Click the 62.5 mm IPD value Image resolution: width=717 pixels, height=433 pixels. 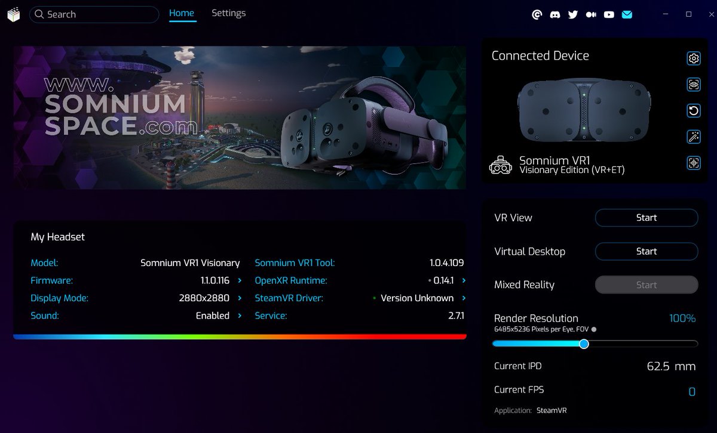click(671, 366)
